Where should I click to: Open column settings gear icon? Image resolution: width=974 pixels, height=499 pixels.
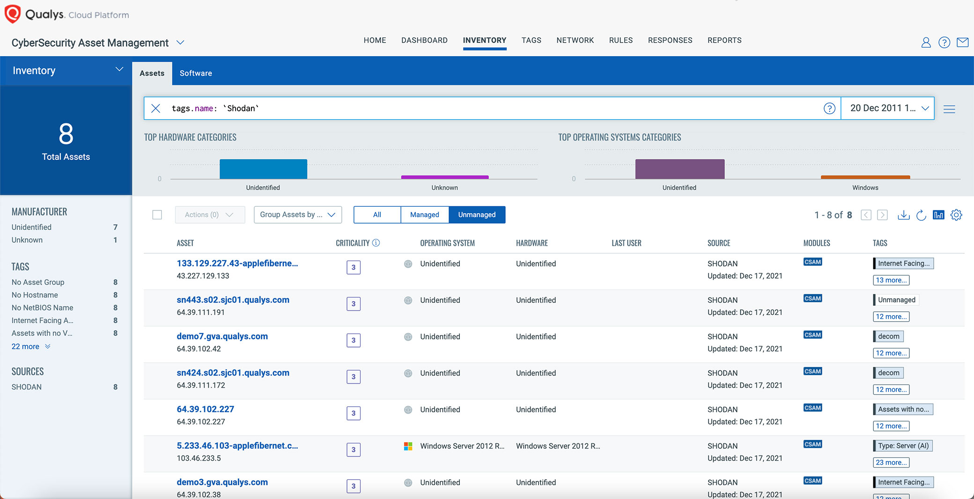pos(956,215)
